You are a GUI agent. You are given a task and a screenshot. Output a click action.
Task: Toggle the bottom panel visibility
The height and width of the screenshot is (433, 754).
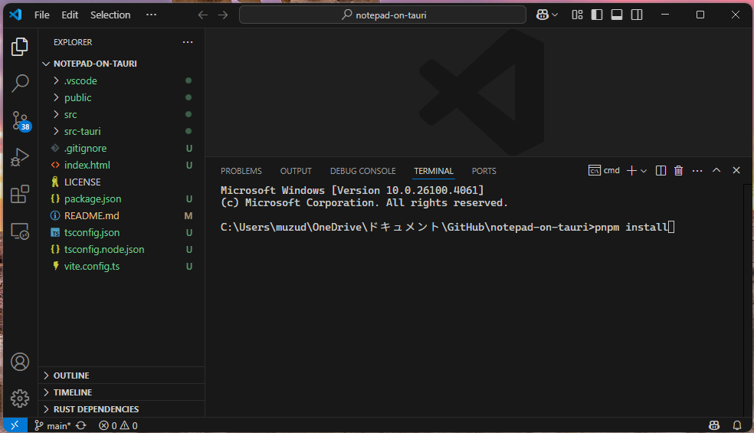pyautogui.click(x=617, y=15)
